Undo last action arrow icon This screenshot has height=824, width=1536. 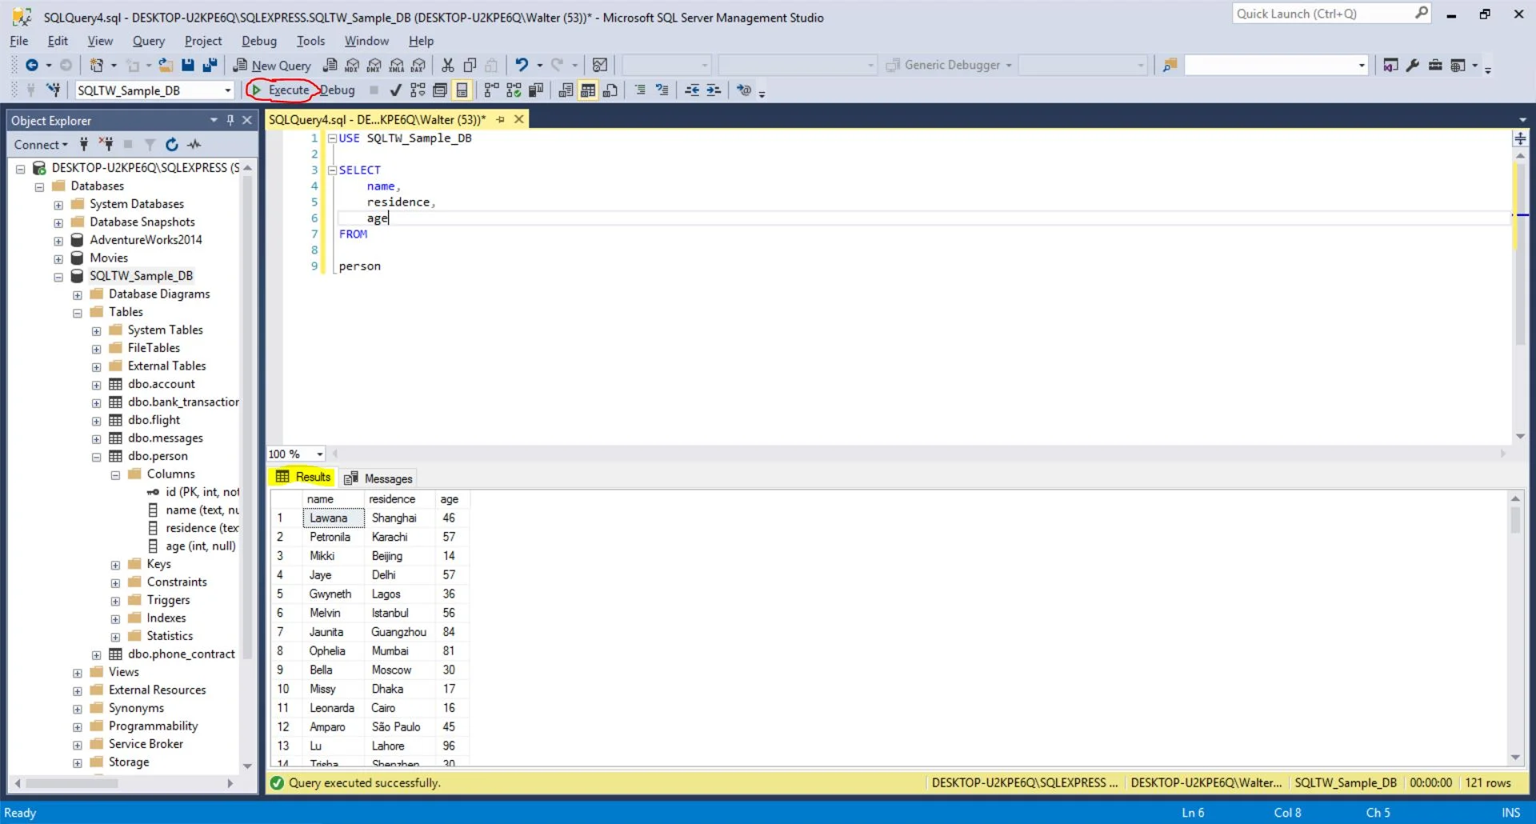click(522, 66)
